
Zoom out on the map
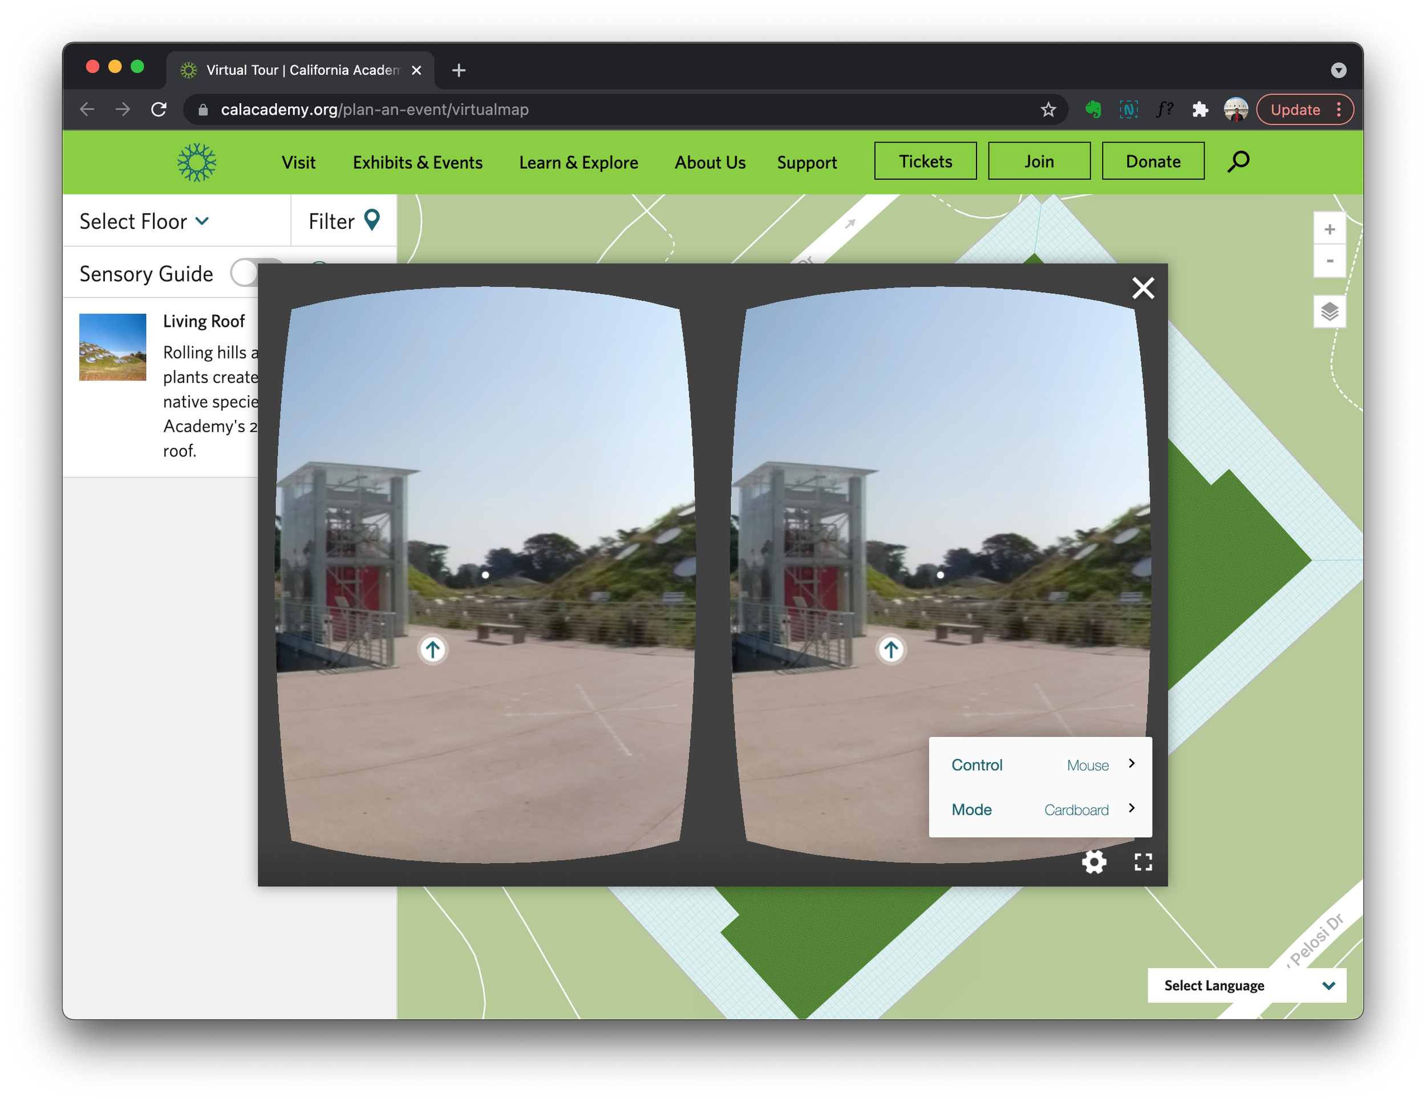pos(1330,261)
